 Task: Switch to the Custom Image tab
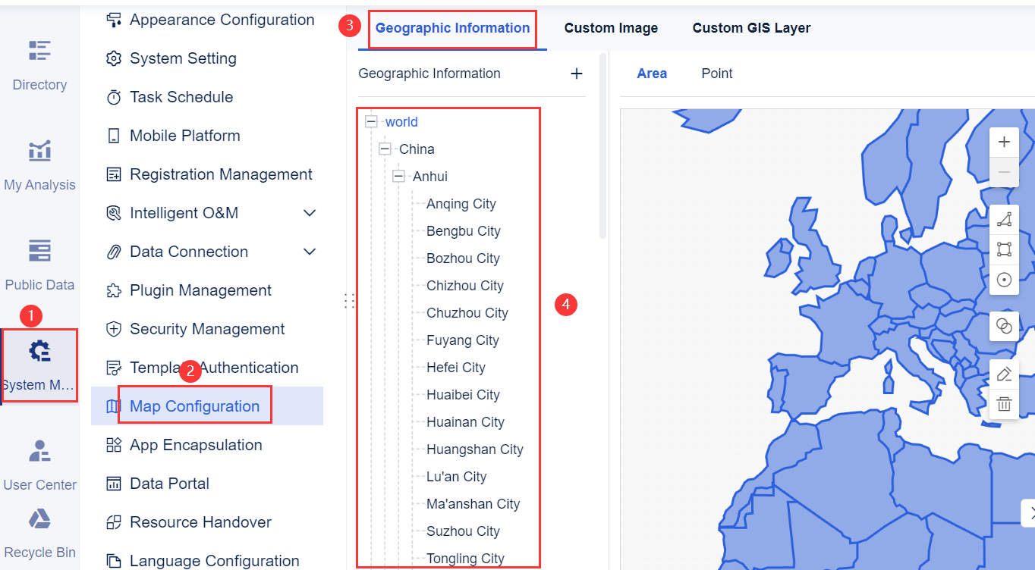(x=611, y=27)
